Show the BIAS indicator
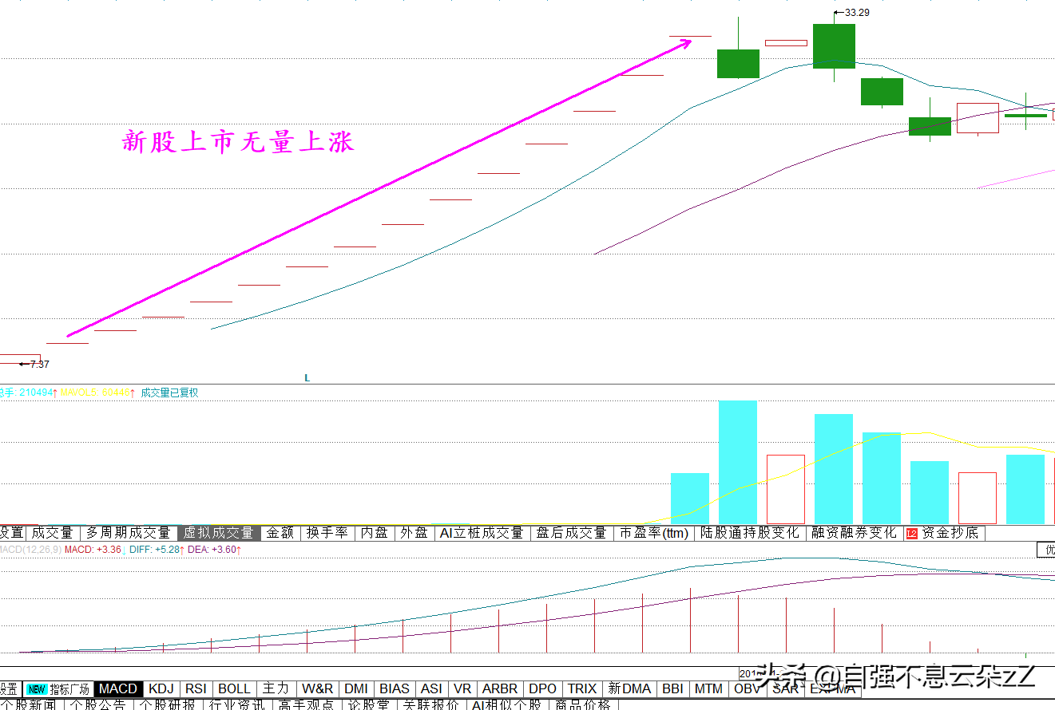The image size is (1055, 710). (x=395, y=688)
